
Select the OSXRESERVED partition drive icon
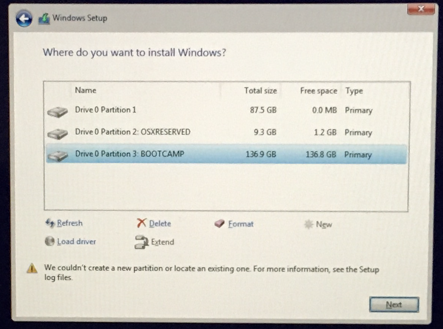point(58,133)
